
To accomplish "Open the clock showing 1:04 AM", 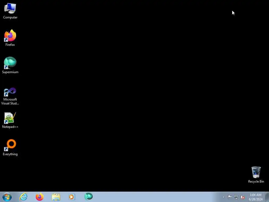I will 255,197.
